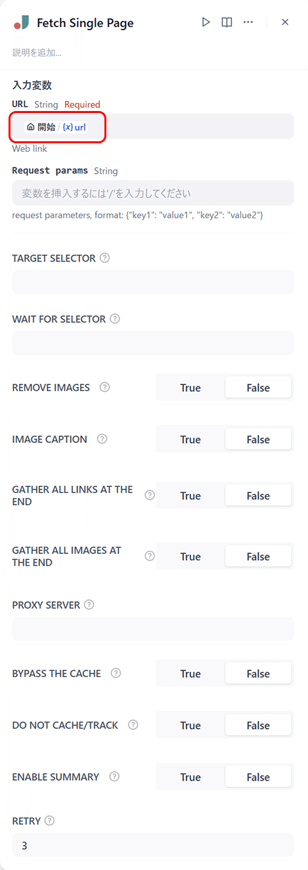
Task: Set BYPASS THE CACHE to True
Action: pyautogui.click(x=190, y=674)
